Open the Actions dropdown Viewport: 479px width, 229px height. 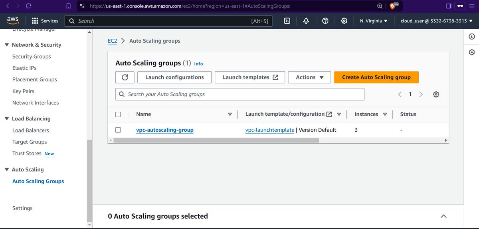click(x=309, y=77)
